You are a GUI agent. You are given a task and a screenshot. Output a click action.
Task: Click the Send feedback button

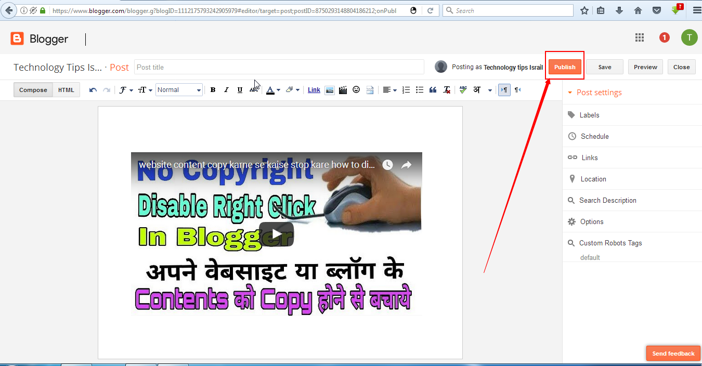[x=673, y=354]
